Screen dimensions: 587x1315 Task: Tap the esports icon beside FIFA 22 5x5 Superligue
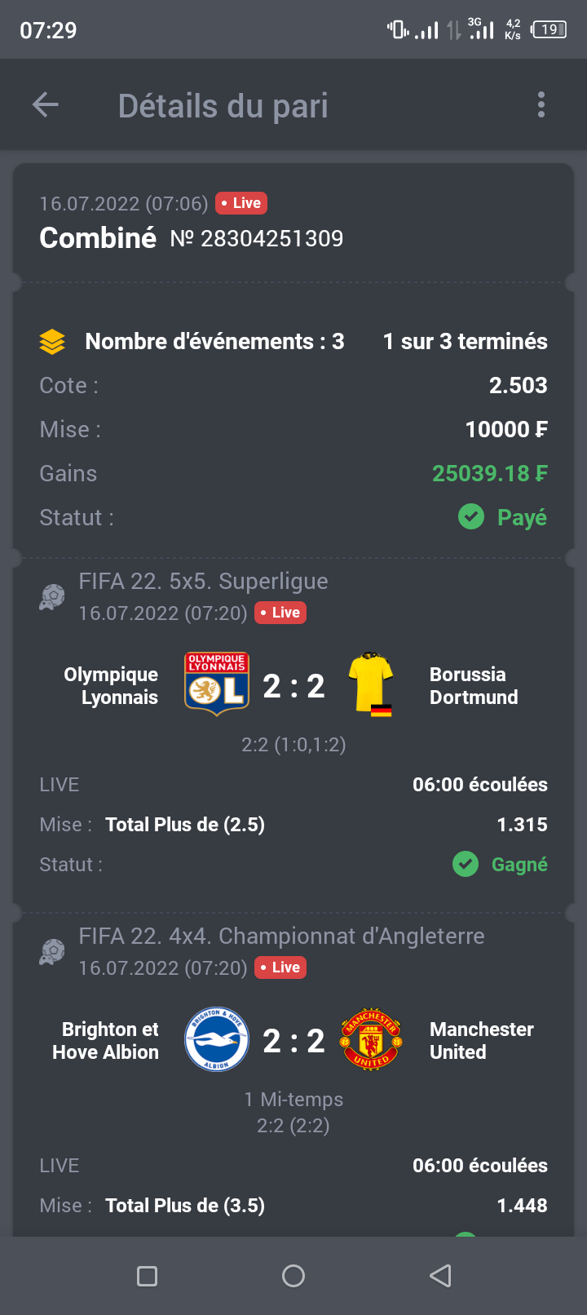tap(52, 596)
